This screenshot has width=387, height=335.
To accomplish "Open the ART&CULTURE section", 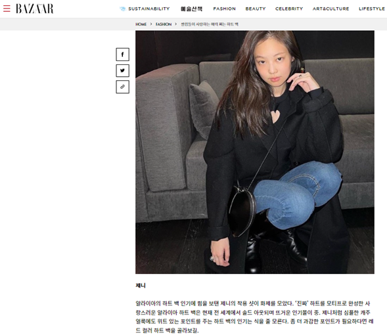I will (x=330, y=9).
